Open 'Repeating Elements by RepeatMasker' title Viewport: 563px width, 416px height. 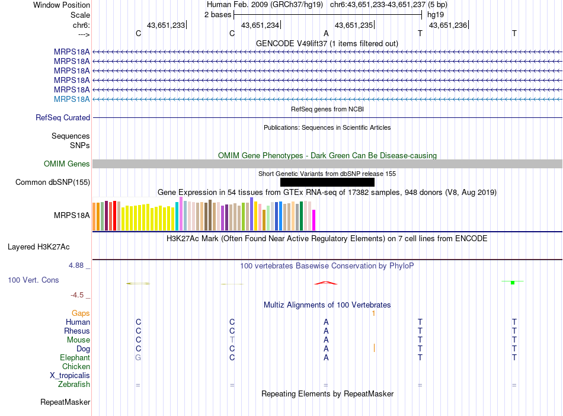click(327, 393)
